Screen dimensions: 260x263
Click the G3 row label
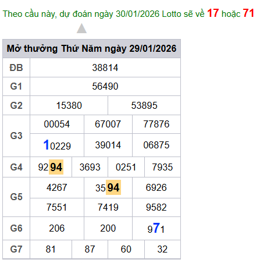pos(16,136)
